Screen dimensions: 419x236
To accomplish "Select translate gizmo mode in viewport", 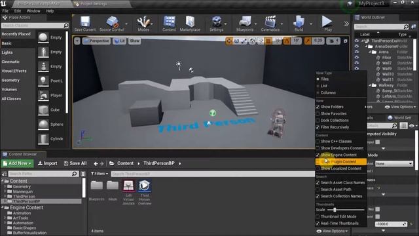I will click(229, 41).
